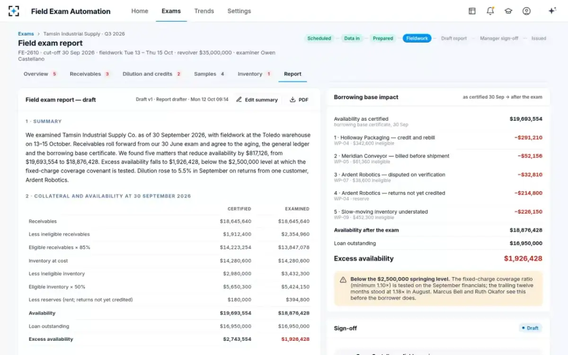Click the Borrowing base impact heading
The image size is (568, 355).
(366, 97)
